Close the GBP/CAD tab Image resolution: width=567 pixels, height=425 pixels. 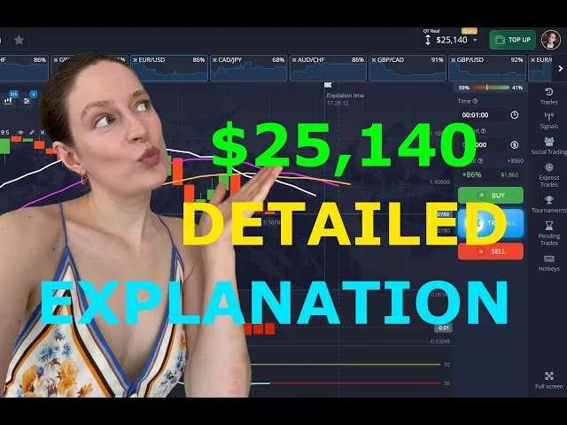[x=374, y=60]
